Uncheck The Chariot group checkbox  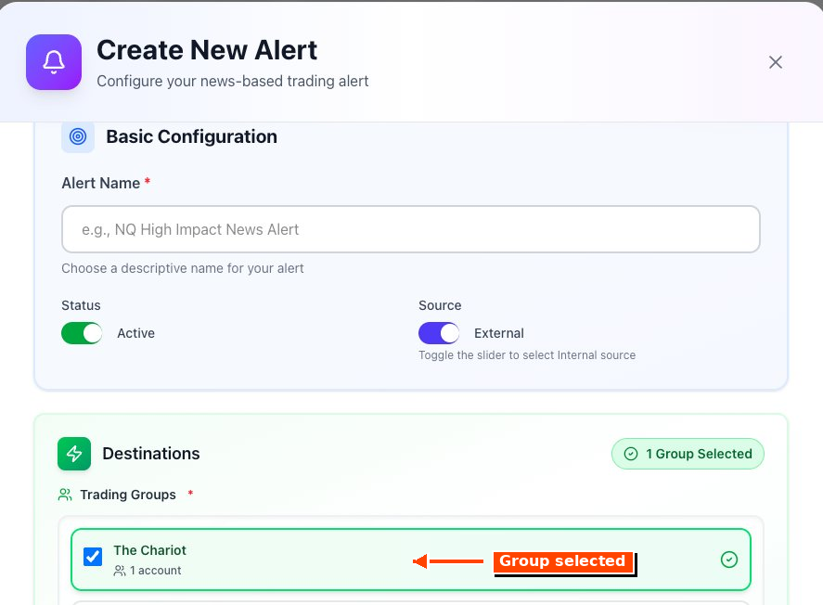(93, 557)
